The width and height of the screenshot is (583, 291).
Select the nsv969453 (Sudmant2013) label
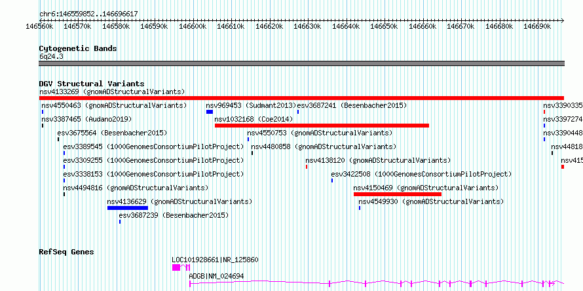tap(251, 105)
